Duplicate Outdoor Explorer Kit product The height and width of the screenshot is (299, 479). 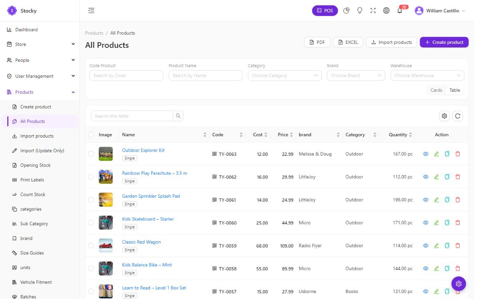(447, 154)
